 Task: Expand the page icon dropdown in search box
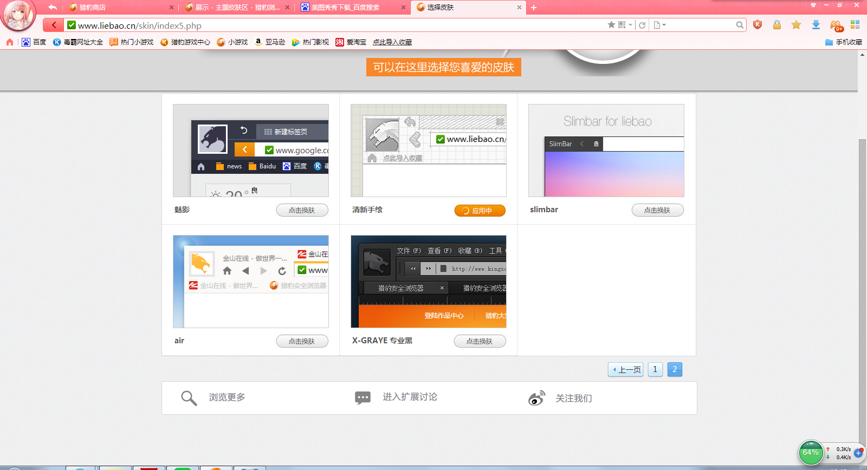[x=664, y=25]
